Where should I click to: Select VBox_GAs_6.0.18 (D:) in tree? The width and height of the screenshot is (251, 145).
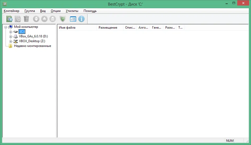[x=33, y=36]
